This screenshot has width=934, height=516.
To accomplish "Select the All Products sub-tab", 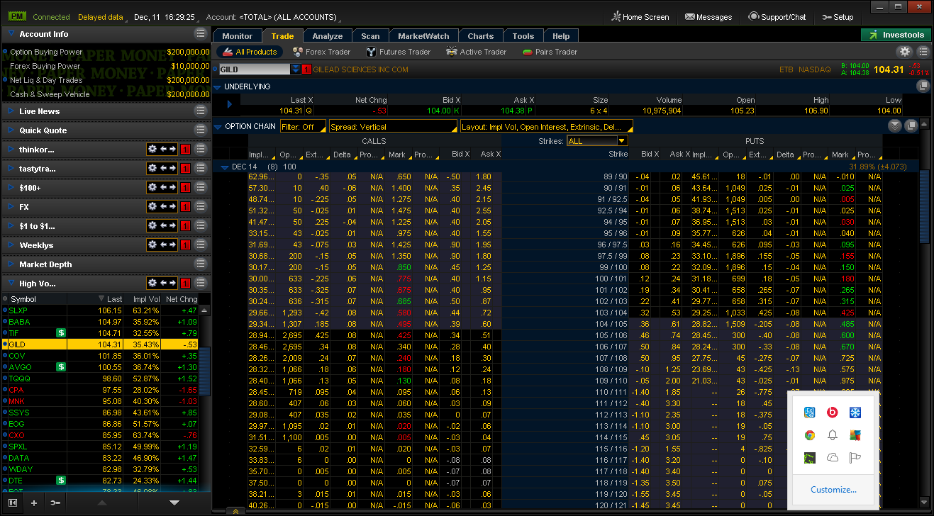I will (250, 52).
